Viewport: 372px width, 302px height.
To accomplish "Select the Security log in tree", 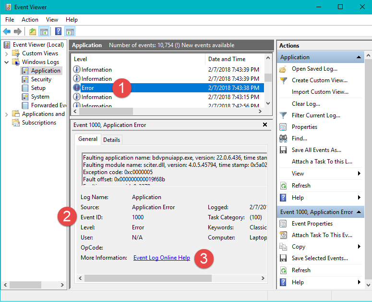I will pos(41,79).
